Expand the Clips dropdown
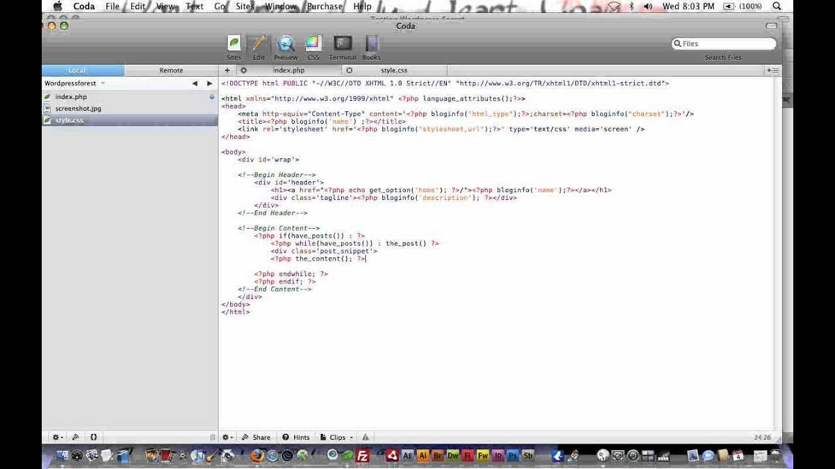The image size is (835, 469). pos(337,437)
